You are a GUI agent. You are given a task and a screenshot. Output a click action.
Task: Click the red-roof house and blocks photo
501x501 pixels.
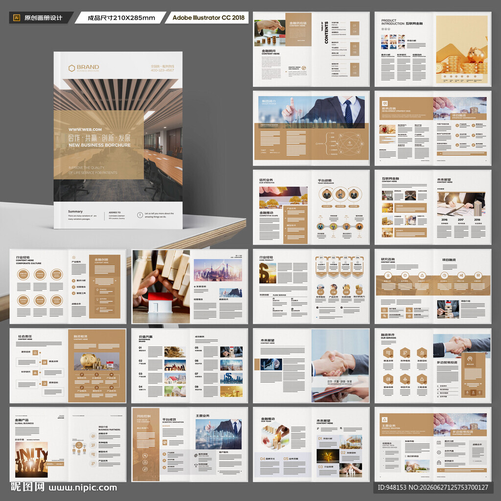tap(161, 287)
